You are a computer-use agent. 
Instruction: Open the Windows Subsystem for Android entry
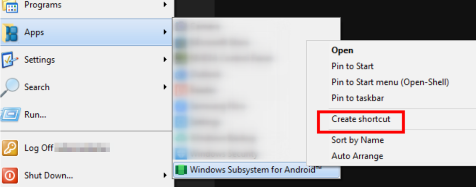(257, 170)
